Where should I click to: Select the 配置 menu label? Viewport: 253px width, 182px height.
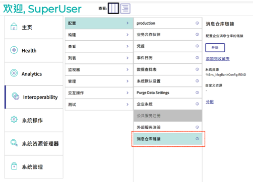click(x=72, y=23)
